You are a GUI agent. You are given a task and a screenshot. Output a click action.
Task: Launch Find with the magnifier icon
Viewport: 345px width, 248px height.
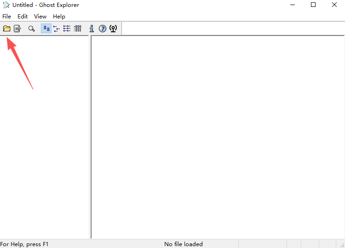(32, 29)
